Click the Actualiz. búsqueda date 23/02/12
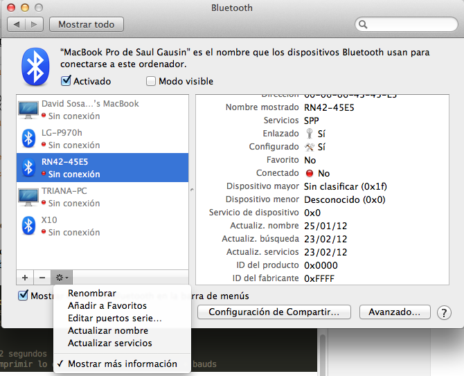The height and width of the screenshot is (376, 464). pos(325,239)
